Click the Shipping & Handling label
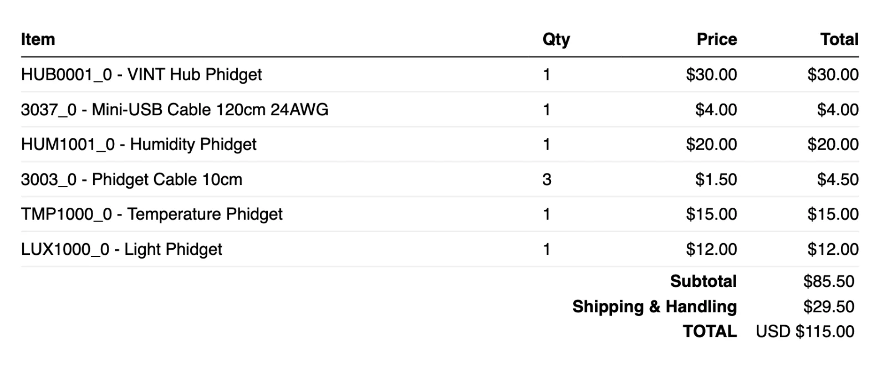 (x=655, y=306)
